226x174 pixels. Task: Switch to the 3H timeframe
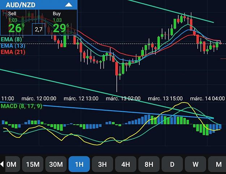(102, 164)
